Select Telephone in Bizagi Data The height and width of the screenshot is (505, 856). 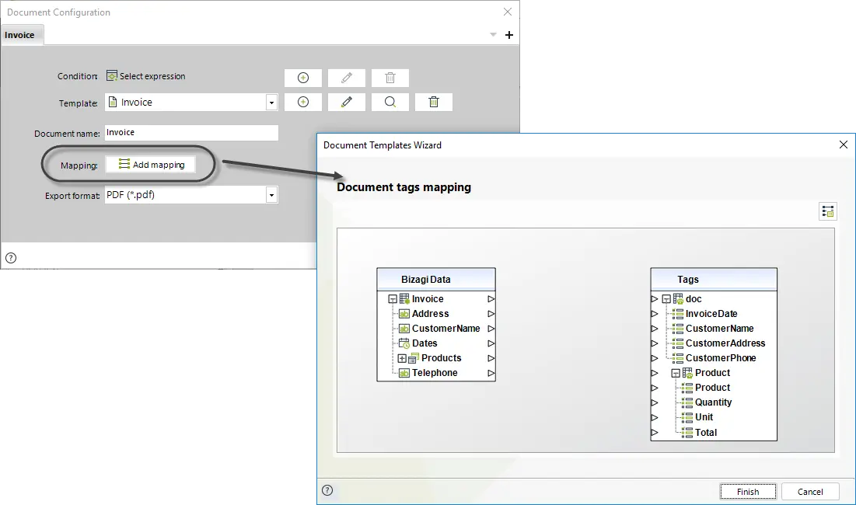point(435,372)
